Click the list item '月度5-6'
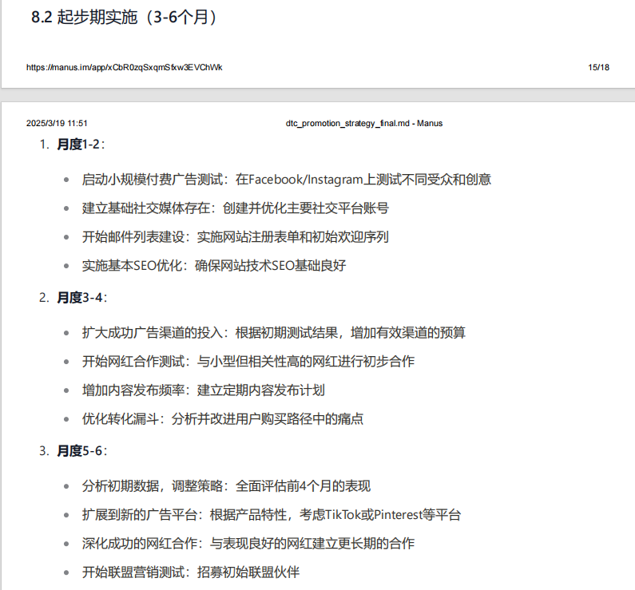The image size is (635, 590). tap(81, 451)
